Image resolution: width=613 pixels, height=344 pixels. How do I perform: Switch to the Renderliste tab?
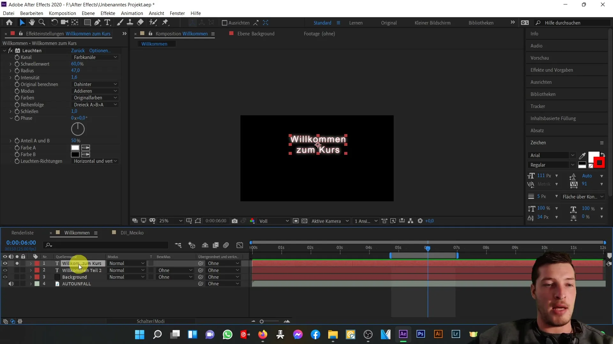22,232
